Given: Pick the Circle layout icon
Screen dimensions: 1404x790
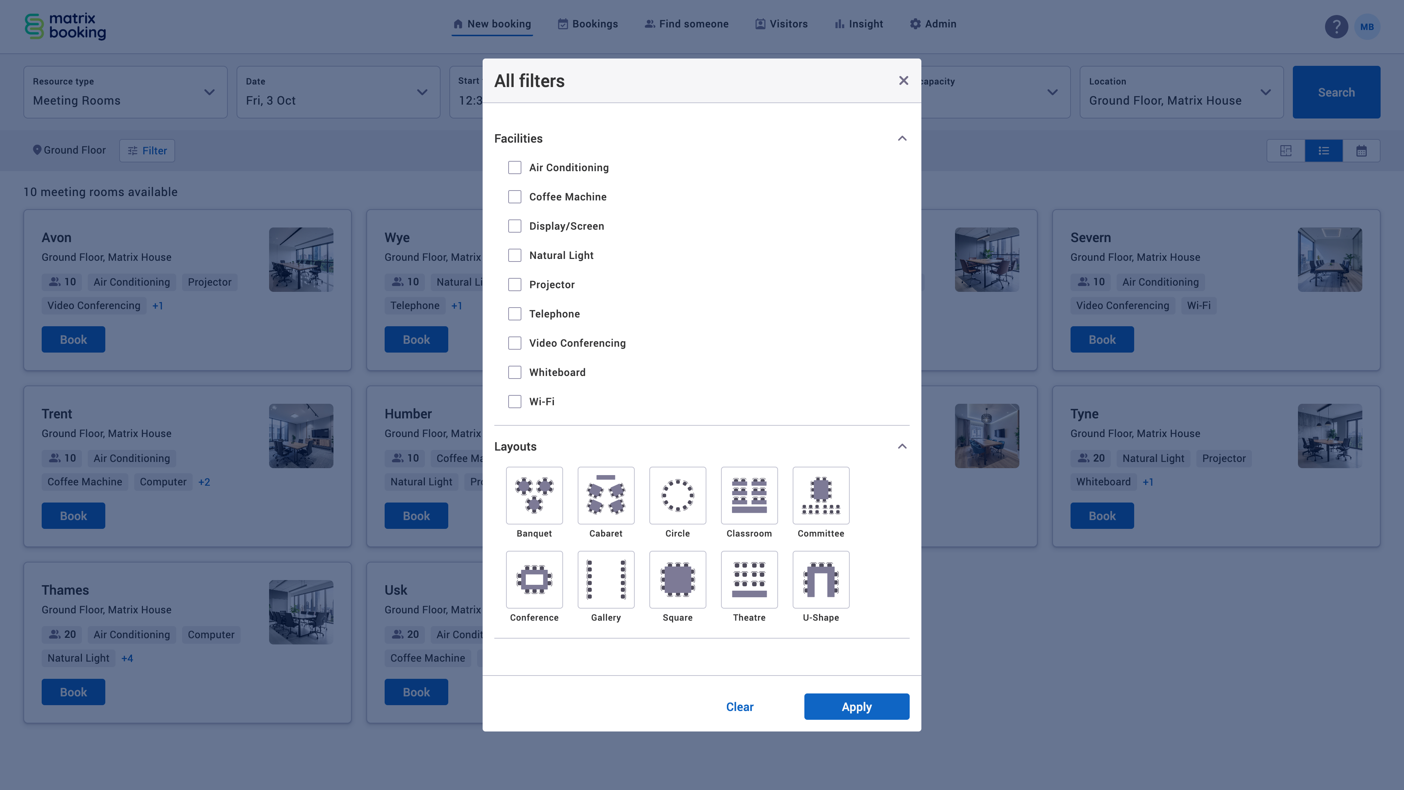Looking at the screenshot, I should 678,495.
